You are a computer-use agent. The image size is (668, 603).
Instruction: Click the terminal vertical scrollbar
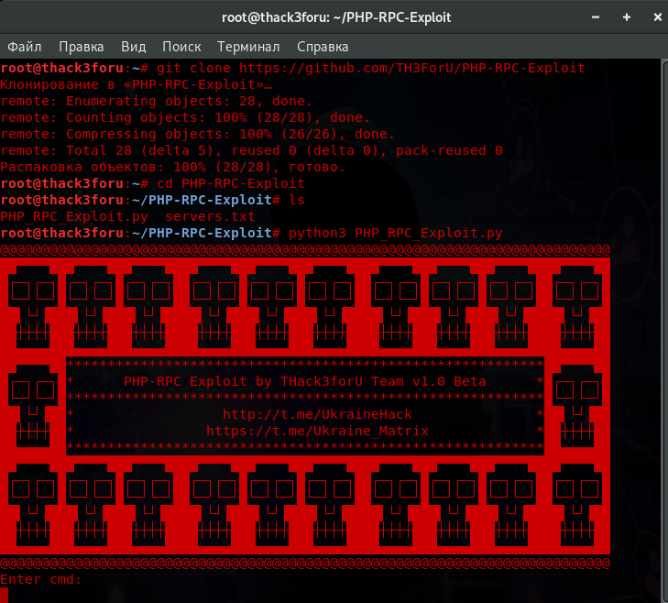(x=664, y=331)
